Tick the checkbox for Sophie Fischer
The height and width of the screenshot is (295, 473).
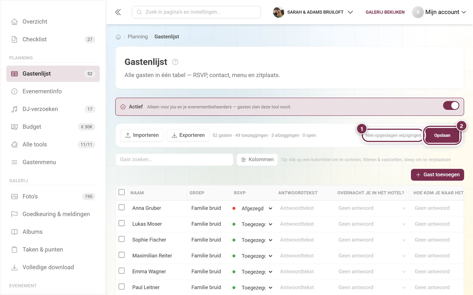(x=122, y=239)
